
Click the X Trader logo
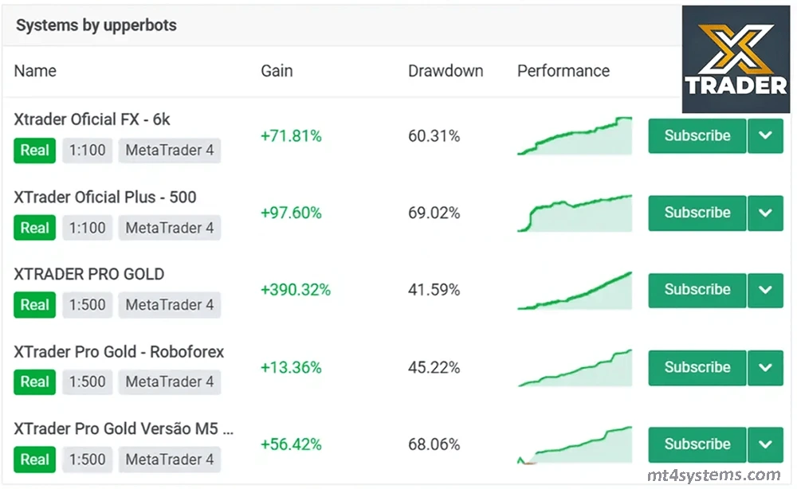pyautogui.click(x=736, y=60)
